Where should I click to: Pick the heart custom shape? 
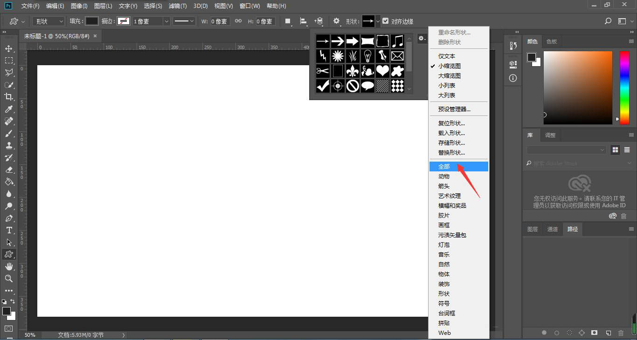(x=382, y=71)
